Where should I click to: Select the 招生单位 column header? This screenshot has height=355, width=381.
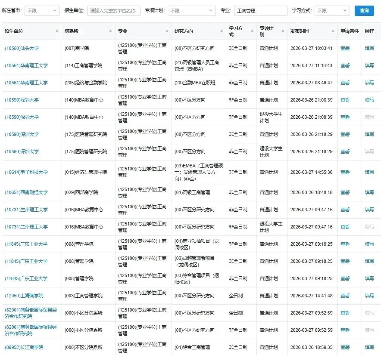[x=32, y=31]
